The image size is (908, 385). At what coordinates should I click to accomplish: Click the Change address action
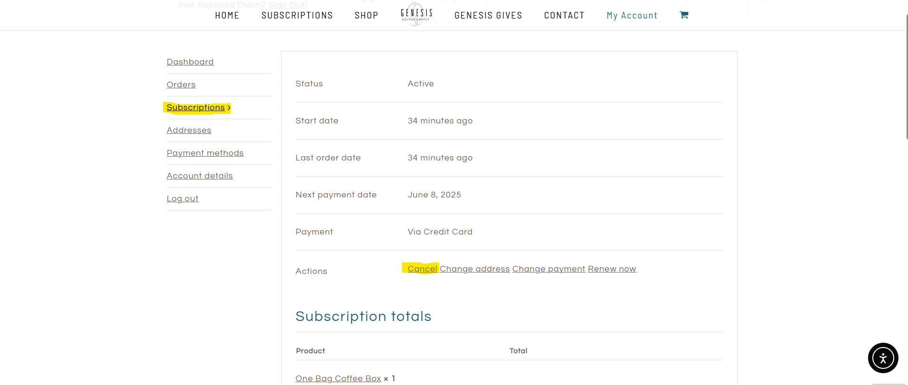tap(475, 269)
